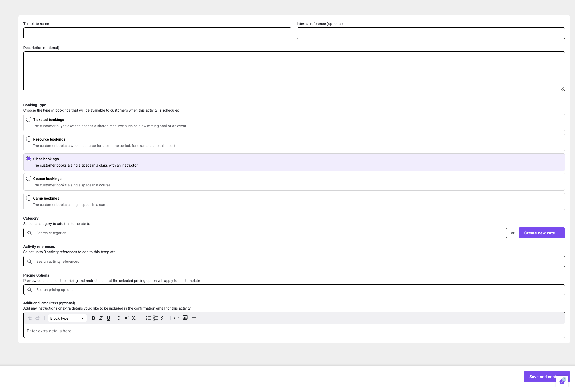The width and height of the screenshot is (575, 387).
Task: Click the Search pricing options field
Action: (294, 290)
